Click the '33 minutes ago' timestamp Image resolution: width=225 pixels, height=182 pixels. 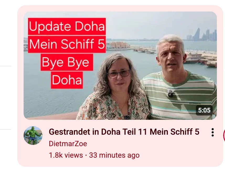(x=114, y=155)
